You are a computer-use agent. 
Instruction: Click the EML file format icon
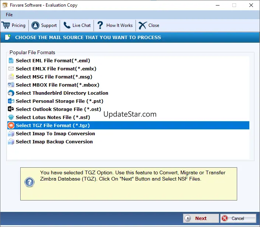click(11, 60)
